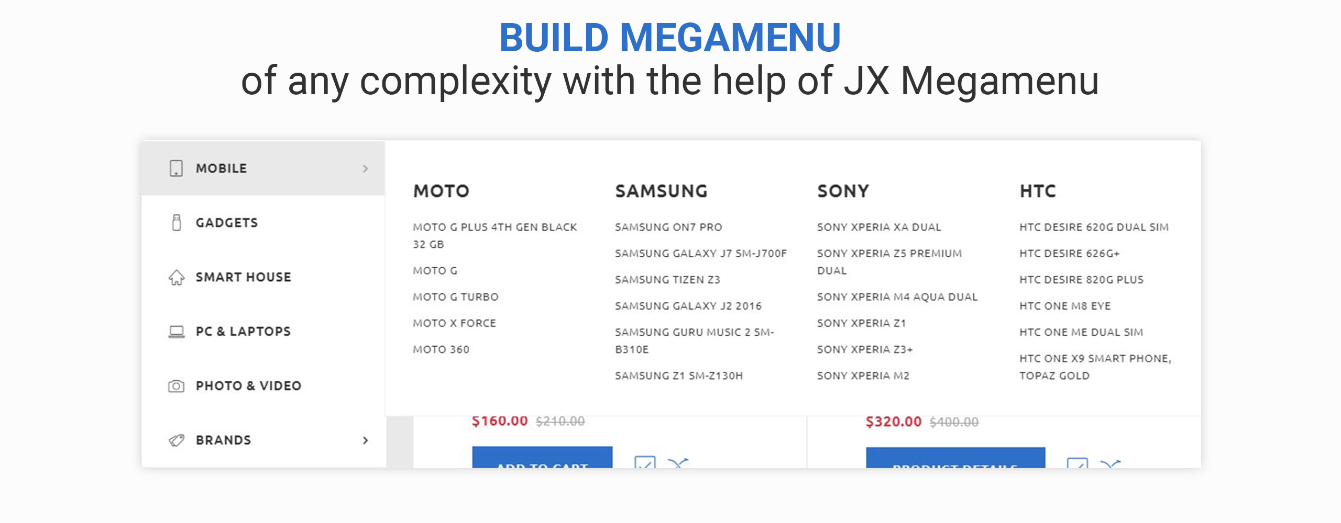Click the Gadgets USB stick icon
The image size is (1341, 523).
coord(177,222)
